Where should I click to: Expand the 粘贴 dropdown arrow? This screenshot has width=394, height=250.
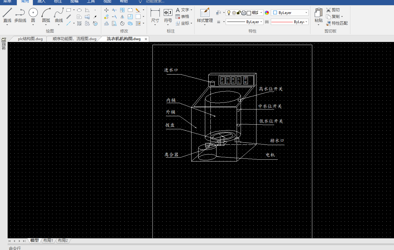(319, 25)
